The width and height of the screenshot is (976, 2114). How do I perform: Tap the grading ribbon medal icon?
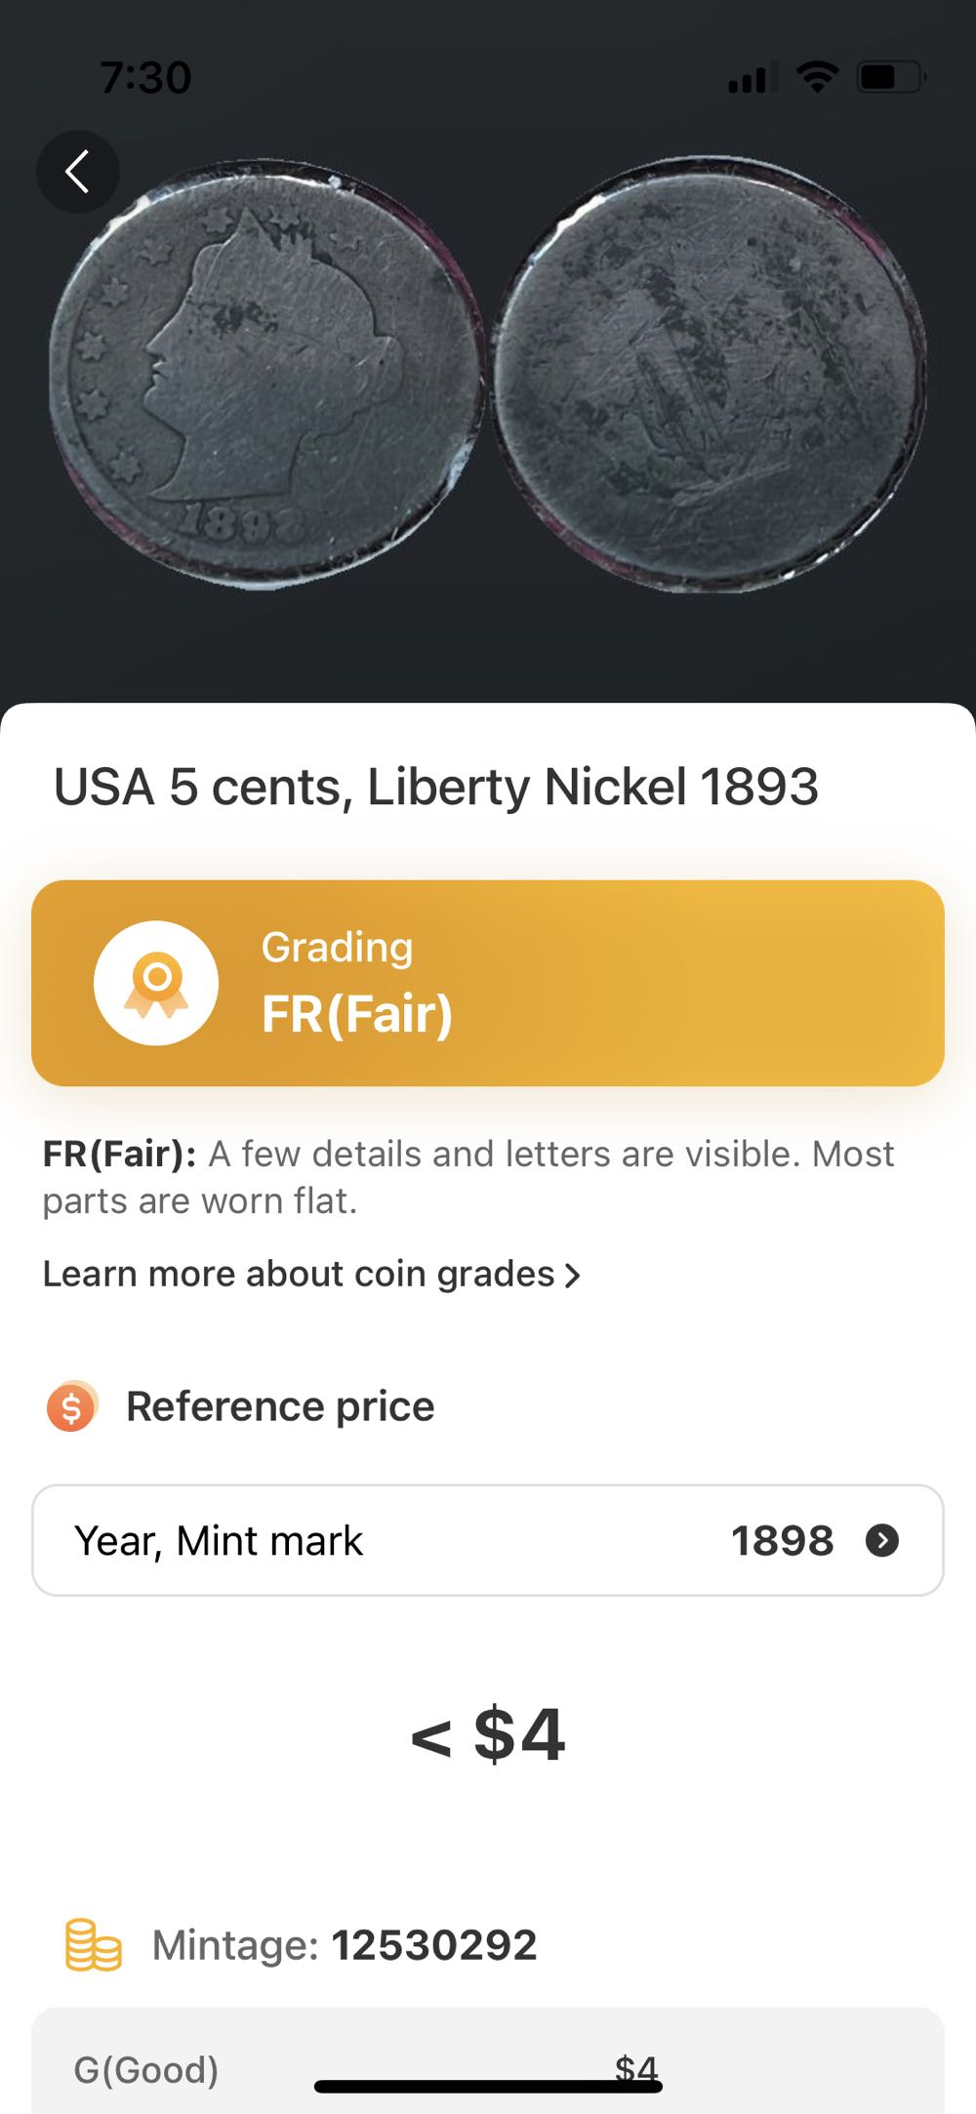tap(156, 983)
